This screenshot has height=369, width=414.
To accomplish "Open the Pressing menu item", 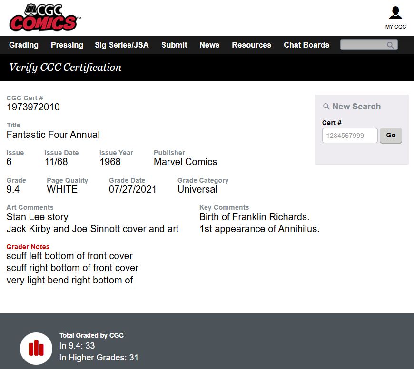I will [67, 45].
